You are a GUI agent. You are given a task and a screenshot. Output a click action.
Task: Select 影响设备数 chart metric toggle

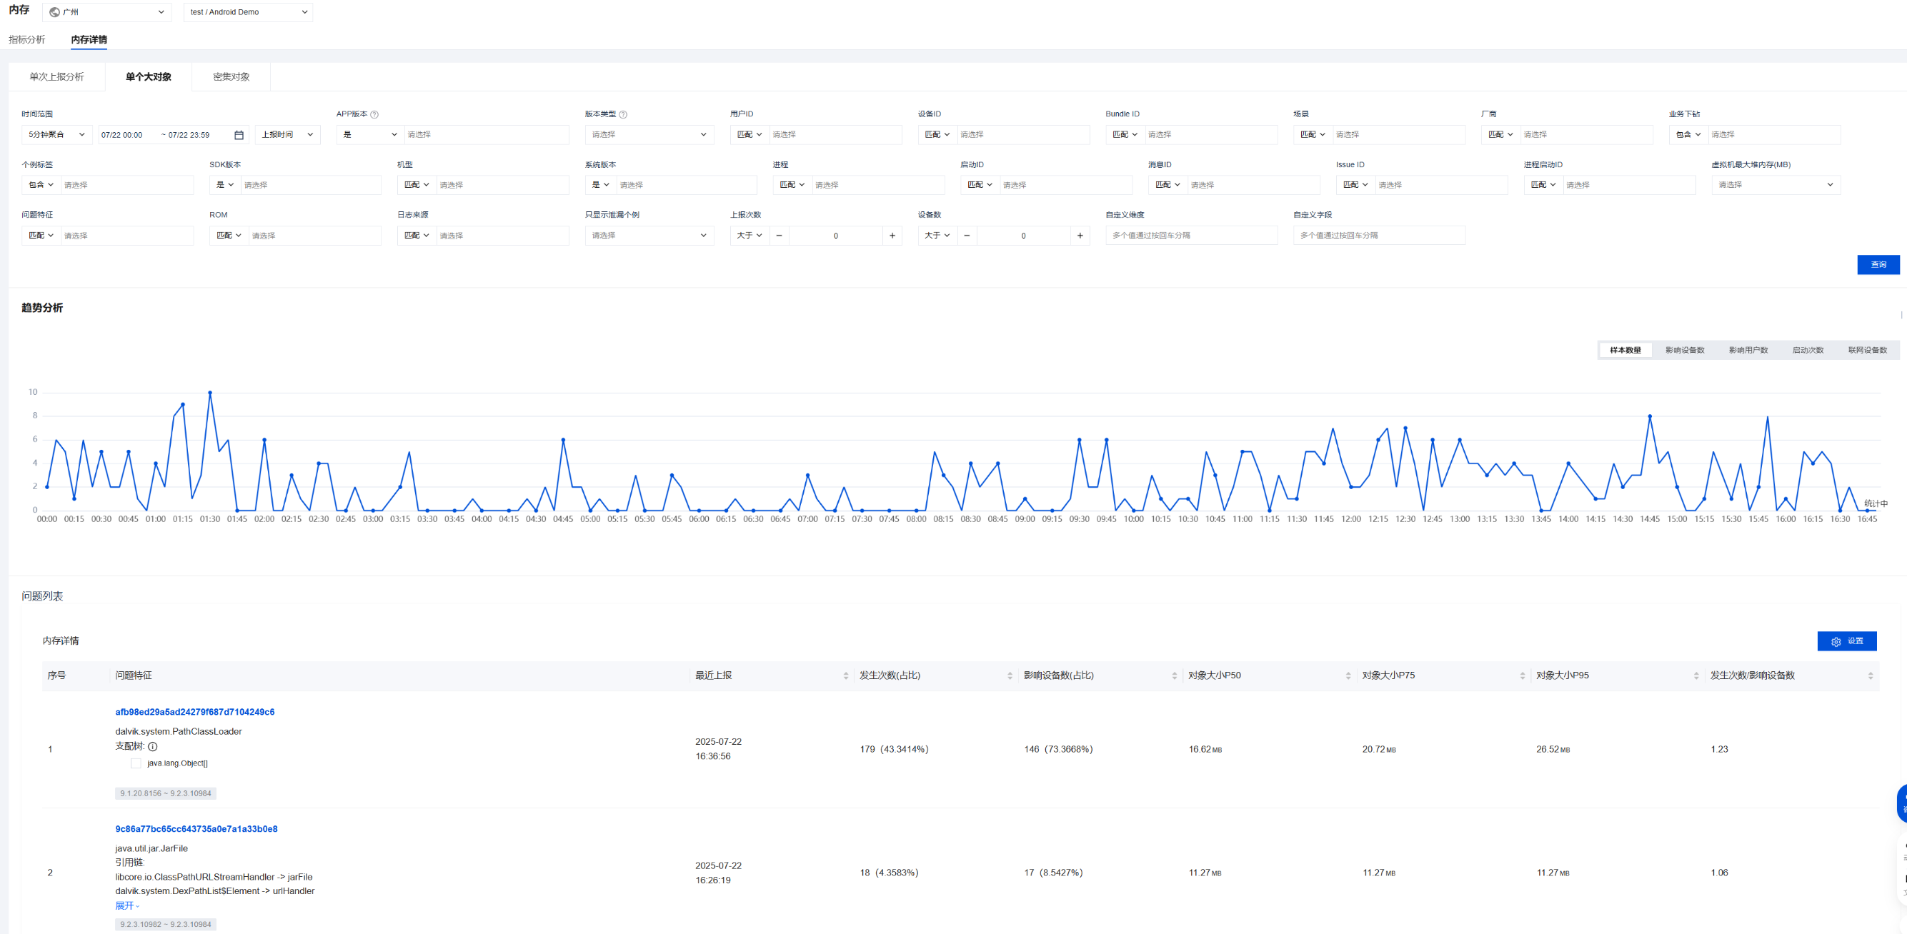1685,350
